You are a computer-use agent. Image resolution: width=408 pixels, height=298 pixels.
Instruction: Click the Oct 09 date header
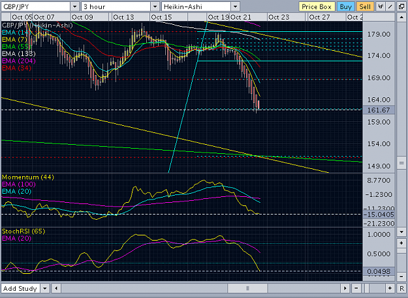(x=82, y=17)
